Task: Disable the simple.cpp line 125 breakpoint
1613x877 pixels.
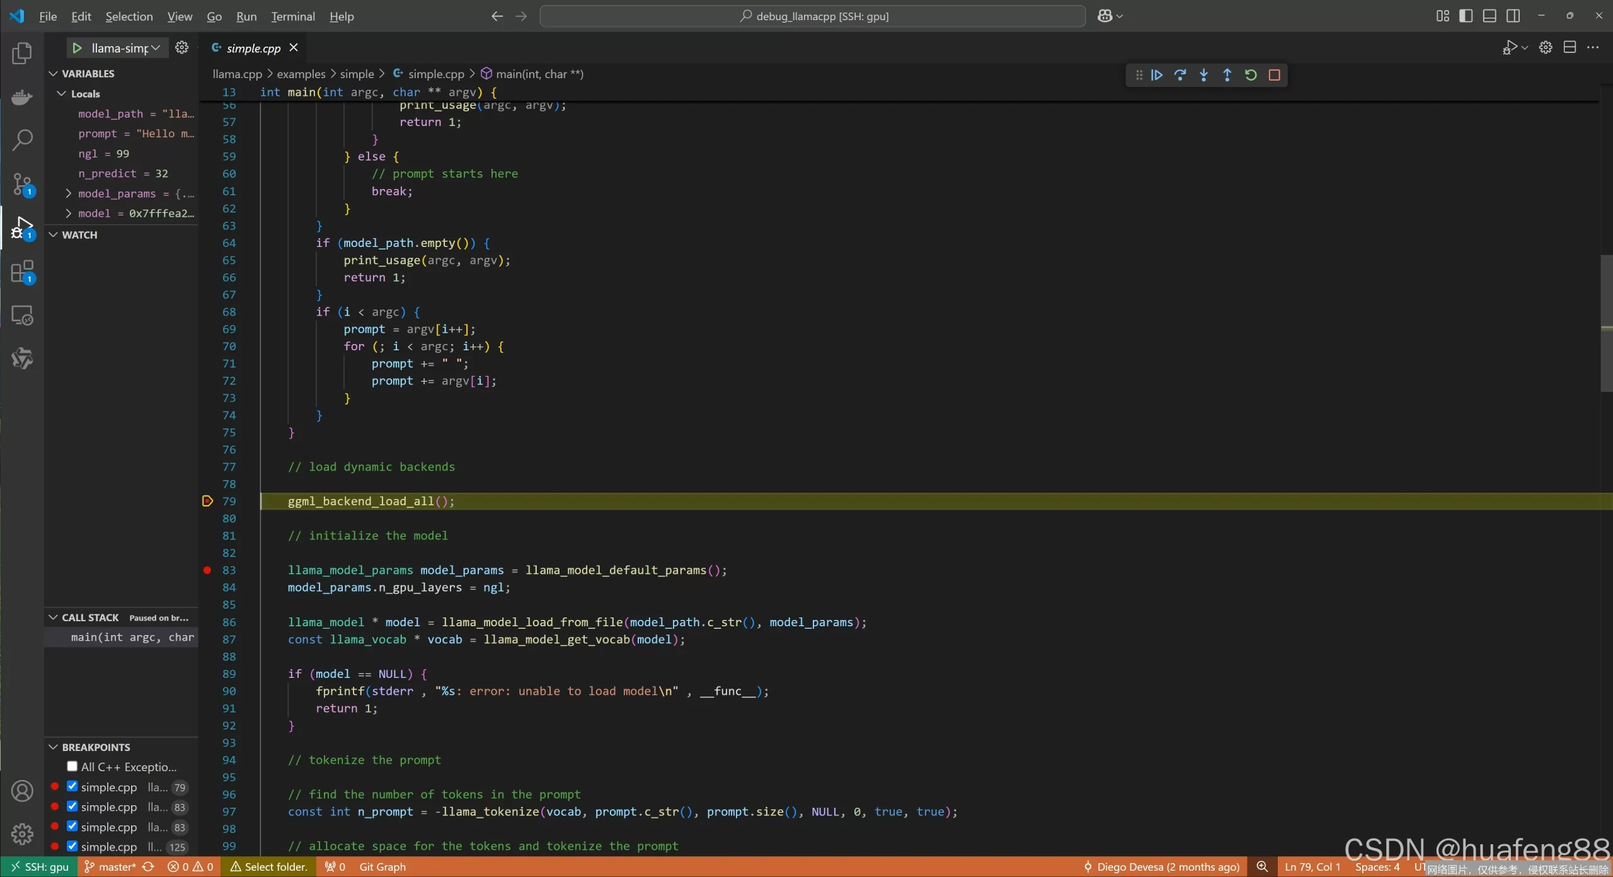Action: (72, 846)
